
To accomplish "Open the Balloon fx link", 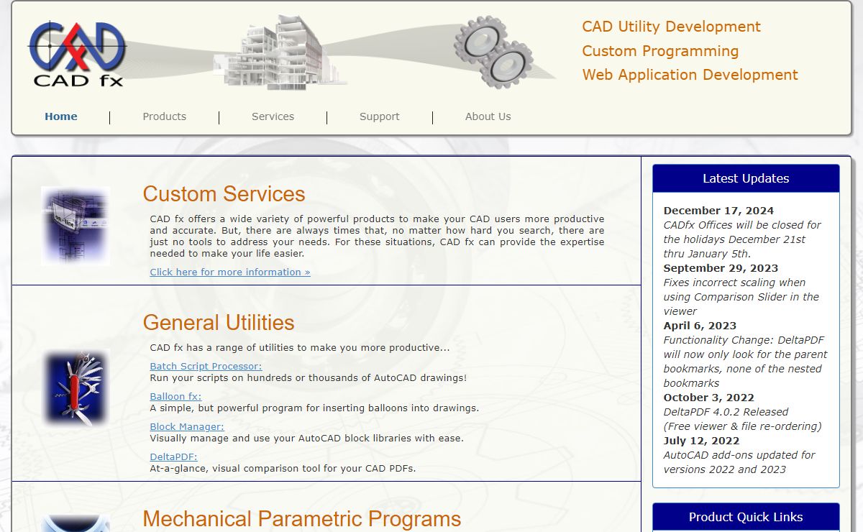I will (x=175, y=396).
